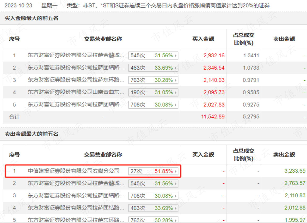Expand the 545次 31.56% badge in the buy table
The image size is (307, 223).
153,55
